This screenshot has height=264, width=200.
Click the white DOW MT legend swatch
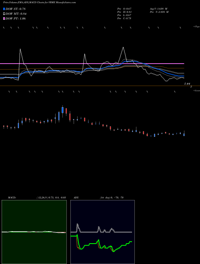[x=4, y=14]
